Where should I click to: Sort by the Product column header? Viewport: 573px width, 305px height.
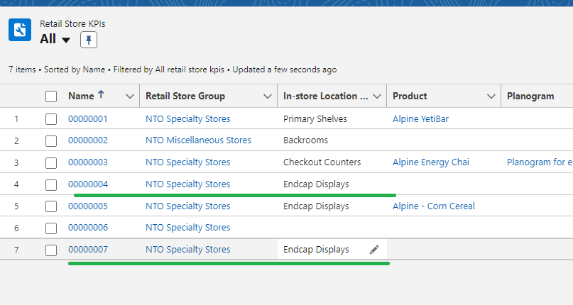point(410,96)
